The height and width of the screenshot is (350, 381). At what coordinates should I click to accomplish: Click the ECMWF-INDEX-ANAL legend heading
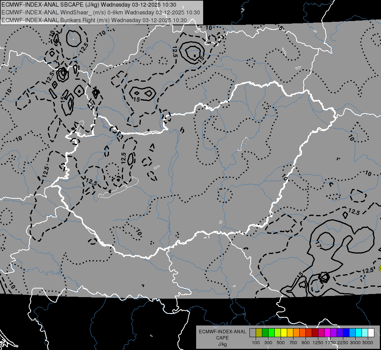pyautogui.click(x=222, y=332)
